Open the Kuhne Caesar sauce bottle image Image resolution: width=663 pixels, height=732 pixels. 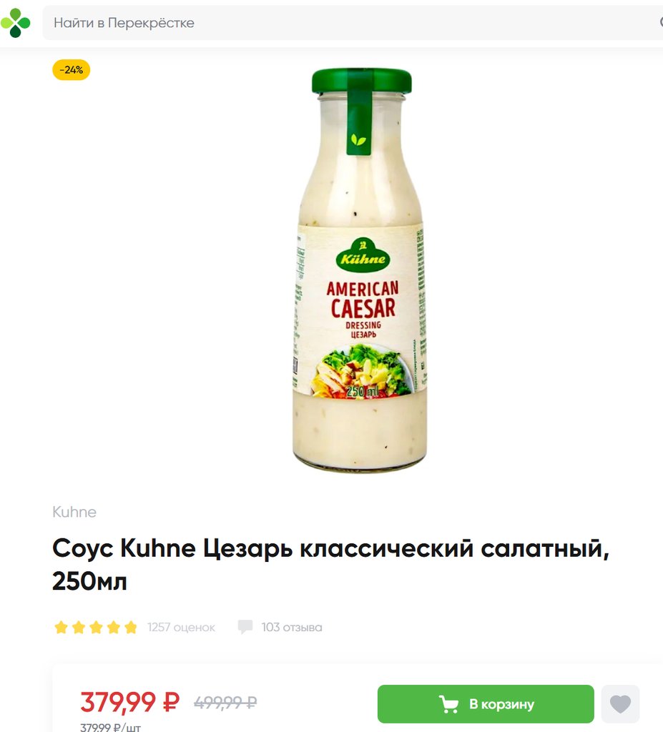tap(360, 269)
